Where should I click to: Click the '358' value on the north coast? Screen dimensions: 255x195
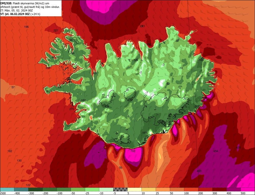pos(148,44)
